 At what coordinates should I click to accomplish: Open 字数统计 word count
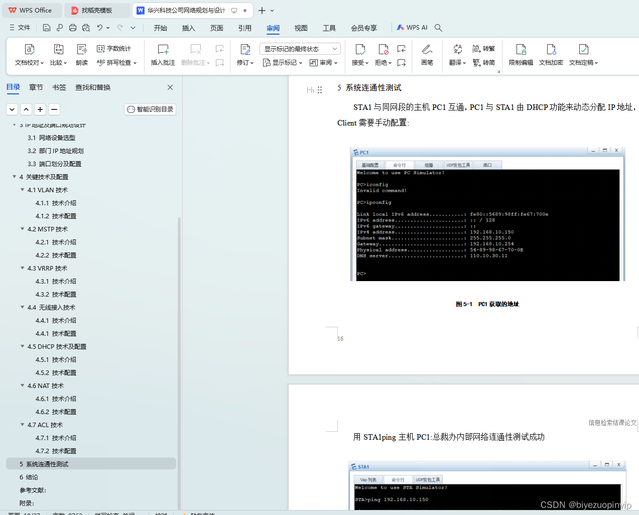[114, 49]
